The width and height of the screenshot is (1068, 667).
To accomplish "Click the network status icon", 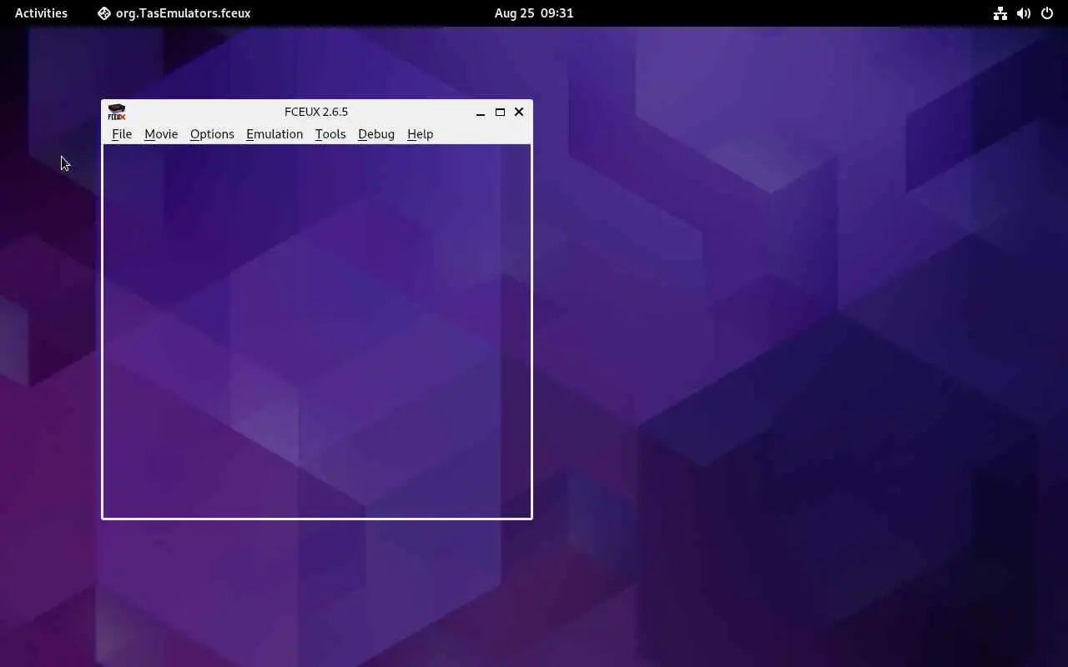I will (x=1000, y=13).
